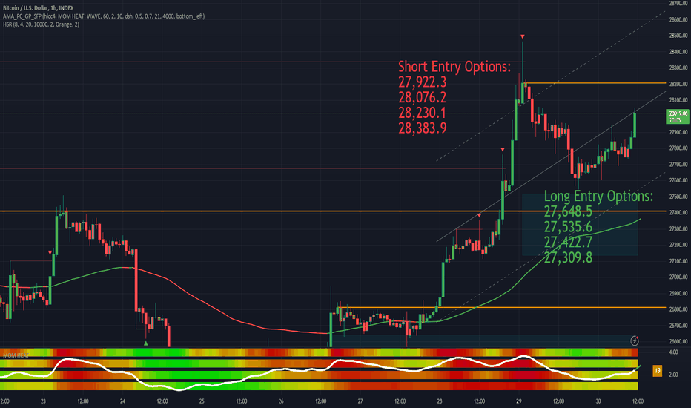Click the 27000.00 price scale label

(678, 277)
